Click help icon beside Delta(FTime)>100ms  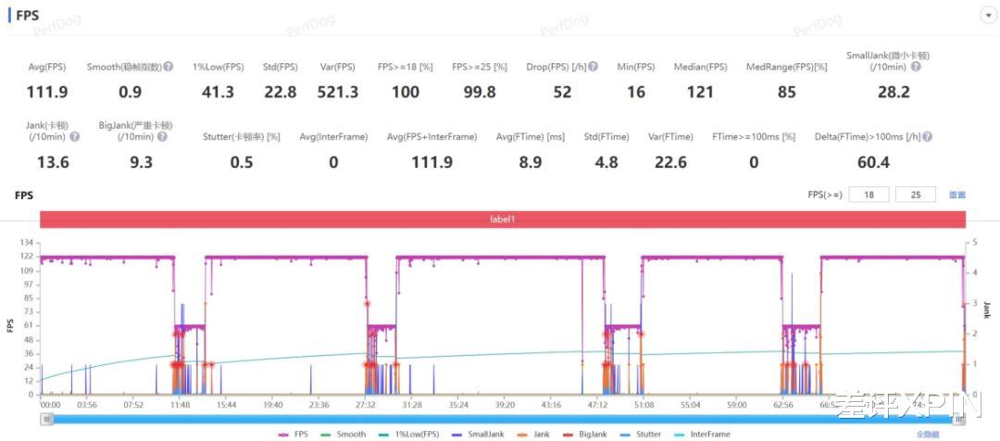927,136
